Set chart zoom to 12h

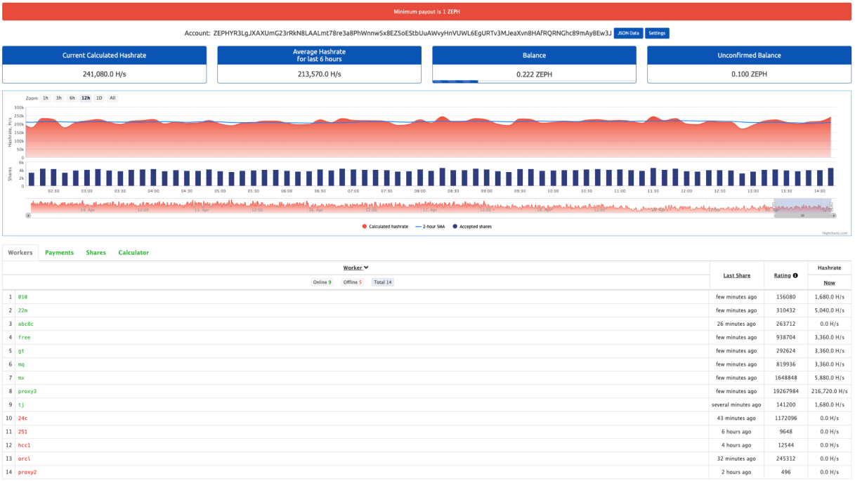click(86, 98)
